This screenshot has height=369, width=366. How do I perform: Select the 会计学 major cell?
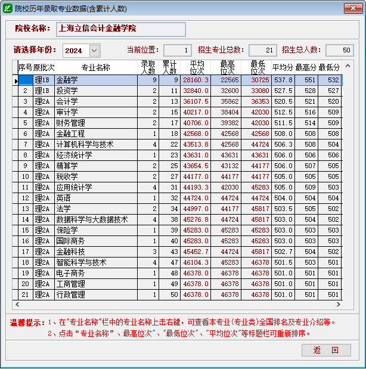[96, 102]
